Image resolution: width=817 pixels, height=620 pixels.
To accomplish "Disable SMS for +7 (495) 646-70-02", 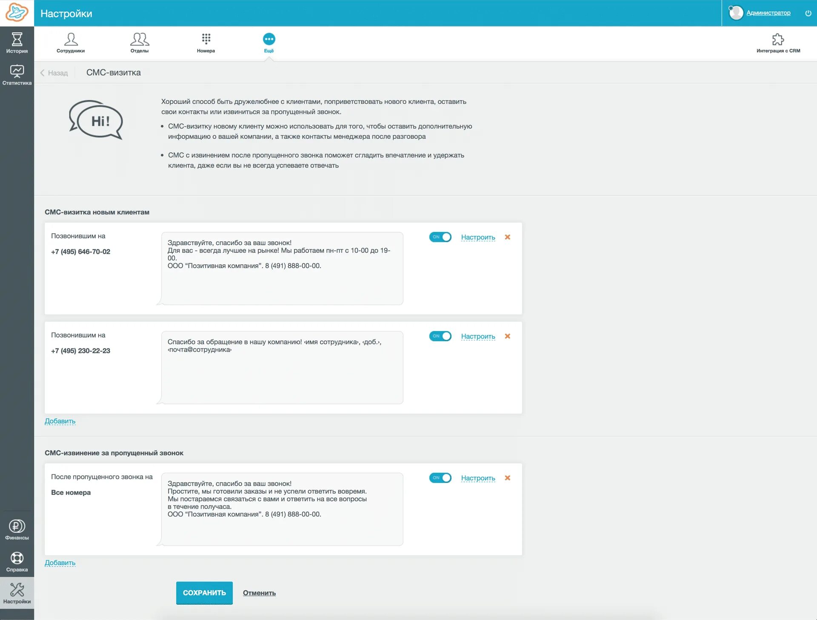I will pyautogui.click(x=440, y=237).
